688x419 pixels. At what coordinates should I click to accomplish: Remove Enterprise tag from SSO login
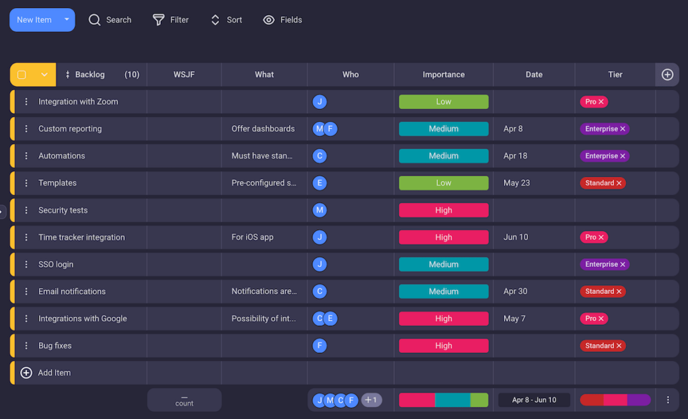click(x=623, y=265)
